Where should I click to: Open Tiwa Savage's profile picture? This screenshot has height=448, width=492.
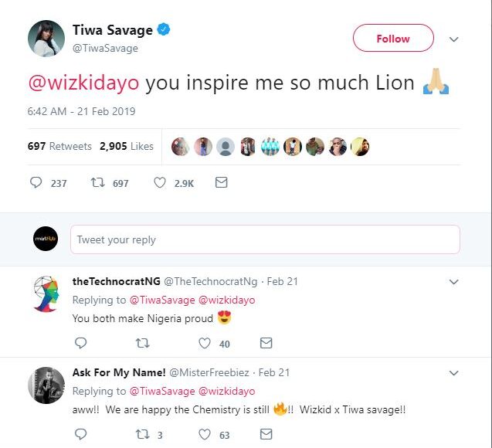click(46, 39)
